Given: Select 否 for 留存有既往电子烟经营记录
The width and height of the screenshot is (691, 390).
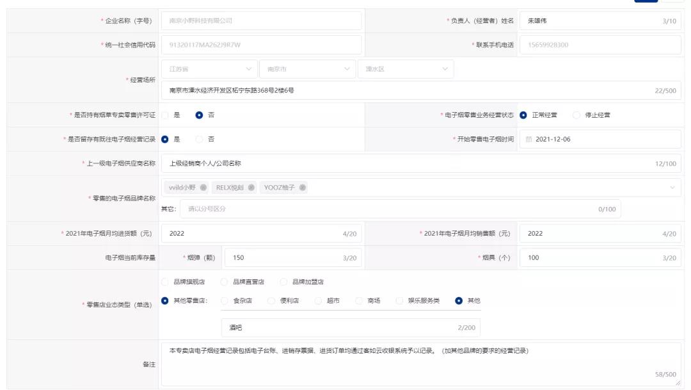Looking at the screenshot, I should click(x=199, y=138).
